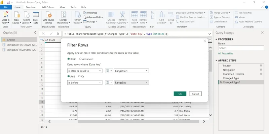This screenshot has height=134, width=269.
Task: Click the Keep Rows icon
Action: pos(134,15)
